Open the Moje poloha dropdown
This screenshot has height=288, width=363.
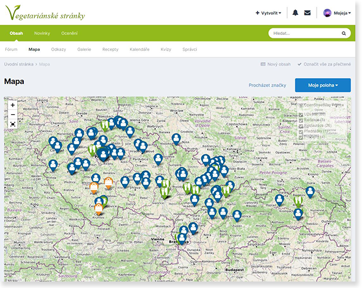pos(323,85)
